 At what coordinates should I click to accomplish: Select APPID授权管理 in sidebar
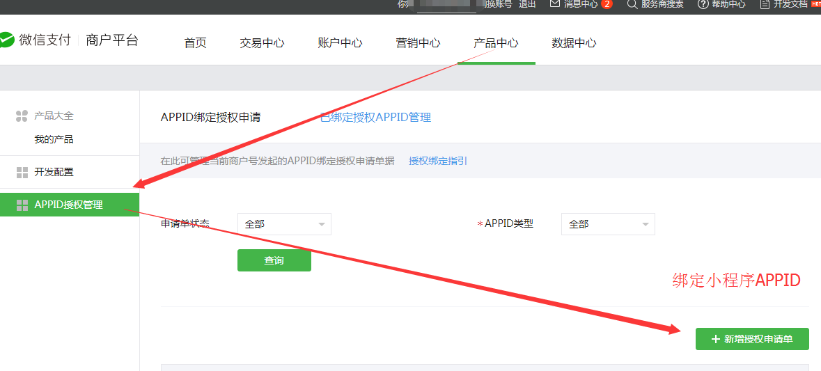[x=70, y=205]
